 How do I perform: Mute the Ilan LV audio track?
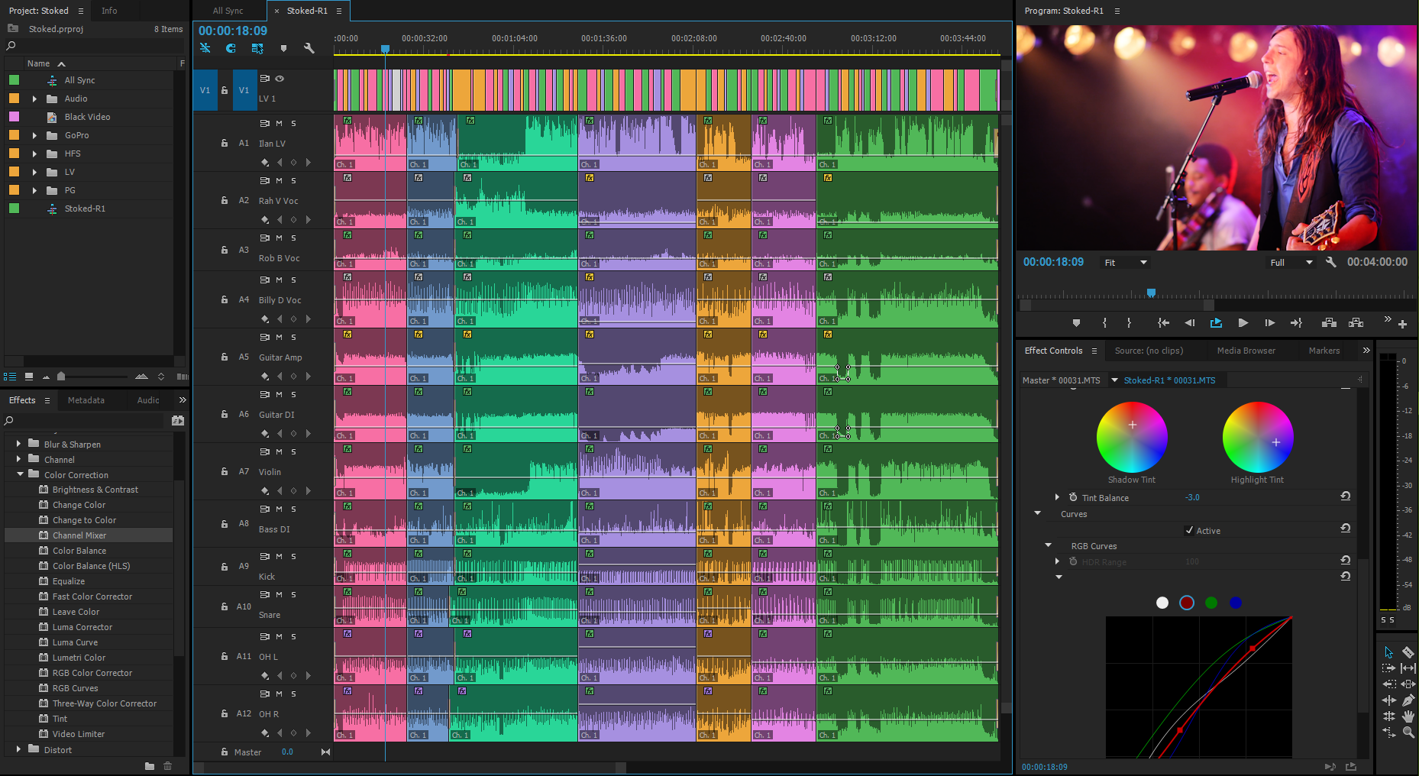pos(279,123)
